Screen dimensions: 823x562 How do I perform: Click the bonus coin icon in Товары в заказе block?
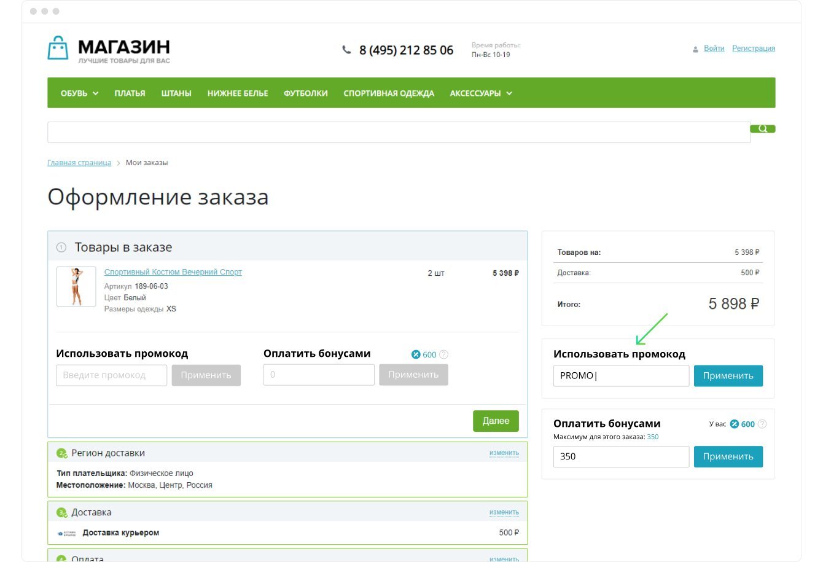point(416,354)
